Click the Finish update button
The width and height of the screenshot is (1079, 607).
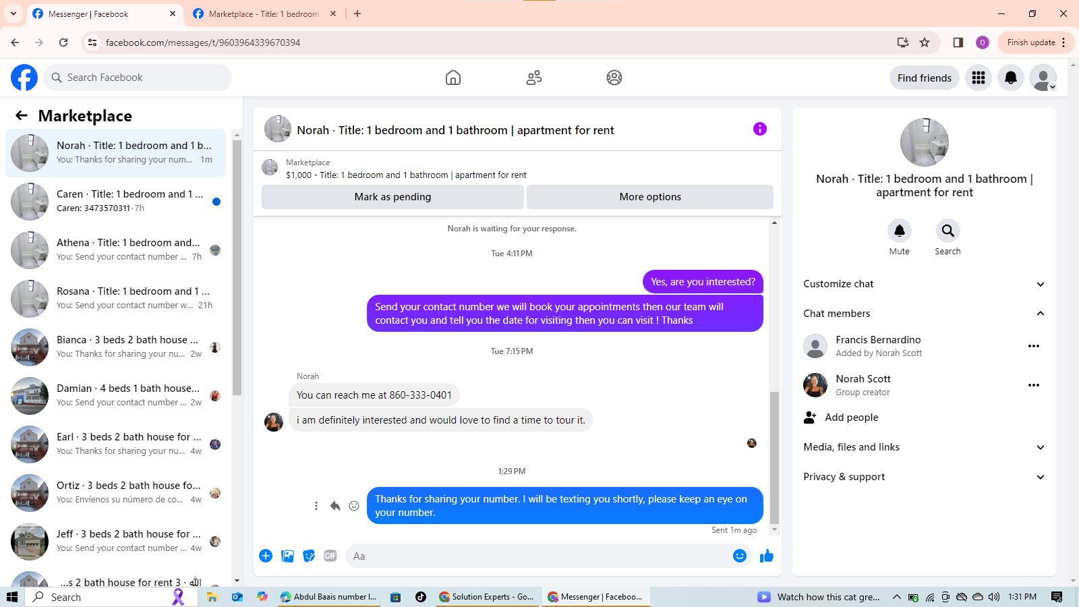click(1036, 42)
